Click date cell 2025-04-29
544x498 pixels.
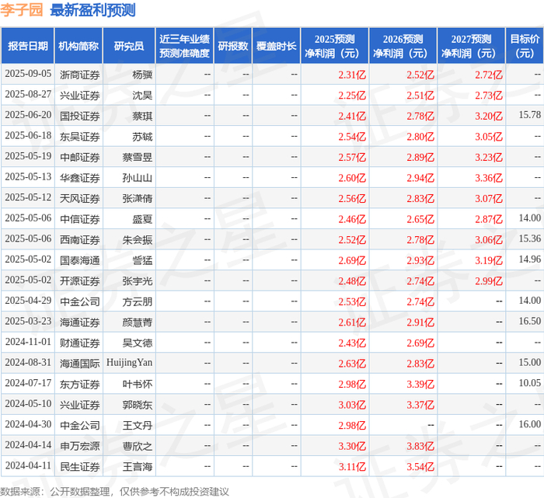coord(28,301)
